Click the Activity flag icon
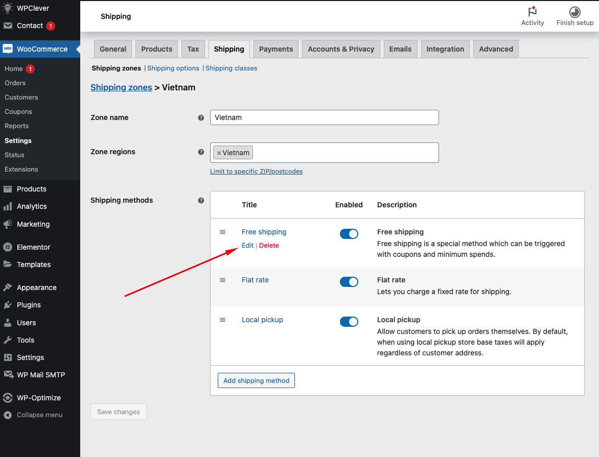Screen dimensions: 599x457 point(532,12)
